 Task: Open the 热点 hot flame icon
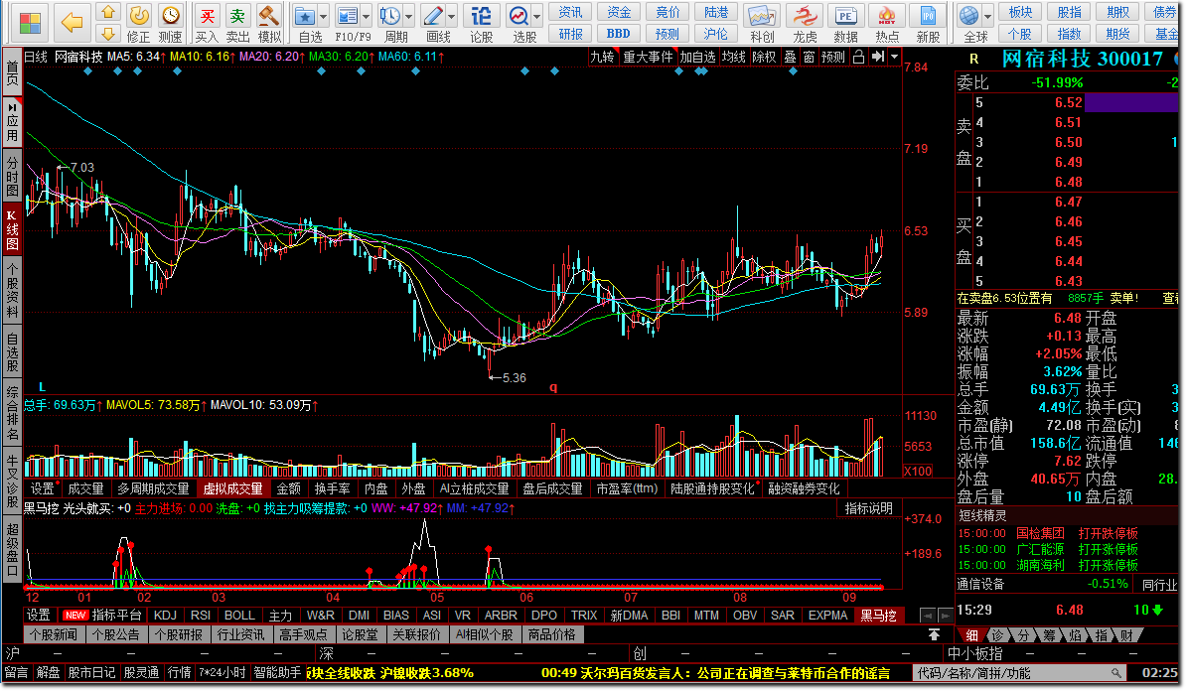pyautogui.click(x=886, y=16)
